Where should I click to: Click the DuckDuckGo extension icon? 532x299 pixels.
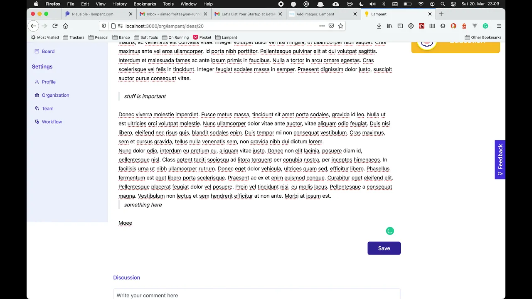[x=453, y=26]
